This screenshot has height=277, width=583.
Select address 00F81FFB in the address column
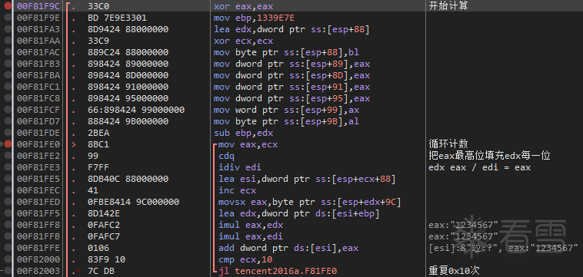coord(38,236)
